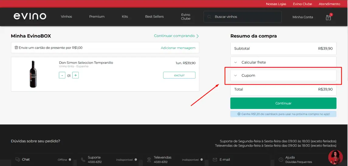
Task: Click the Dúvidas sobre seu pedido? text
Action: pos(36,141)
